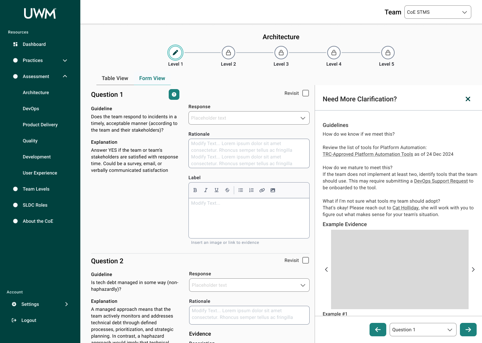This screenshot has height=343, width=482.
Task: Toggle bold formatting in Label editor
Action: point(195,190)
